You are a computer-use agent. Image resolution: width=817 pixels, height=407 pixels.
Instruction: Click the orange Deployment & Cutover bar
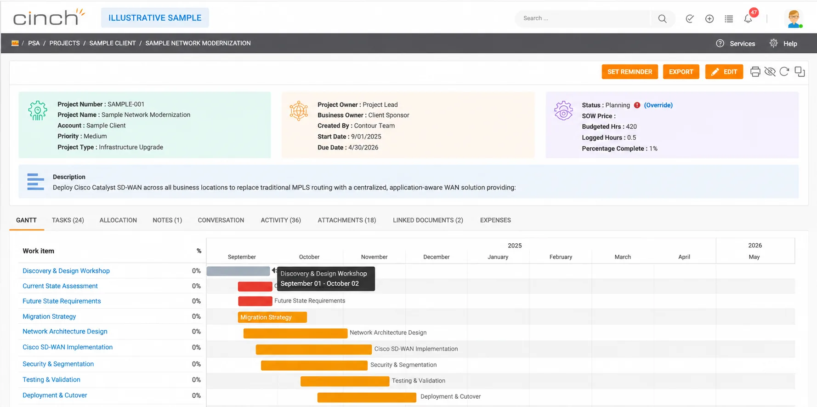pos(367,397)
